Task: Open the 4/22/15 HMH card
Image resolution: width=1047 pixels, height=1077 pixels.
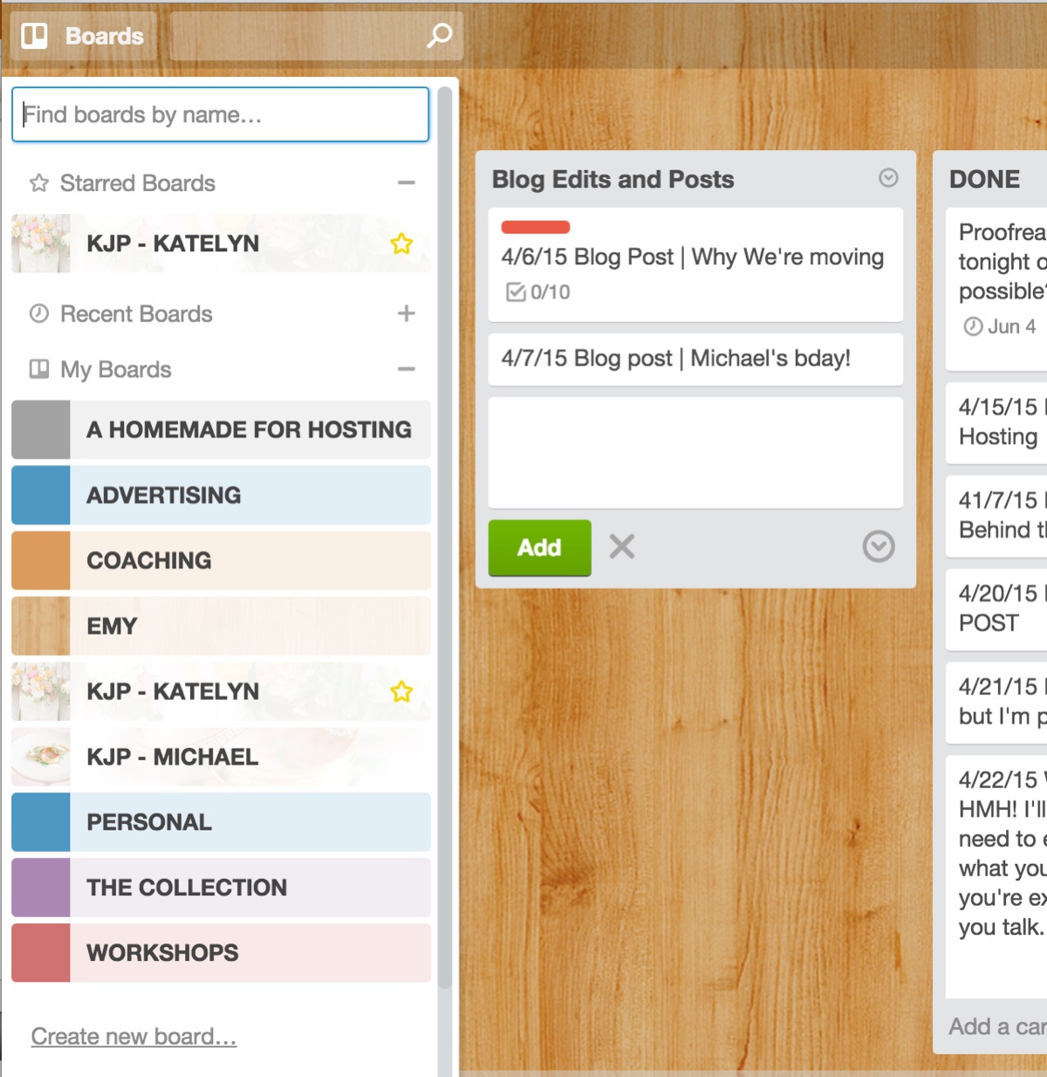Action: (996, 877)
